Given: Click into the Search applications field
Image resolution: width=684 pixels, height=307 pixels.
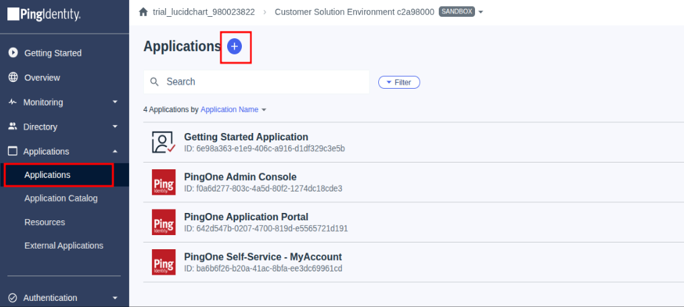Looking at the screenshot, I should coord(257,82).
